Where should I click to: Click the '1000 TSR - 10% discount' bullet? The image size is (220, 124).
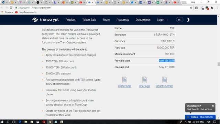[x=60, y=61]
